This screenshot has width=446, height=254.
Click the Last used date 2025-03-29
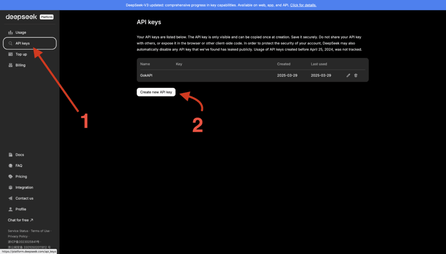pyautogui.click(x=321, y=75)
